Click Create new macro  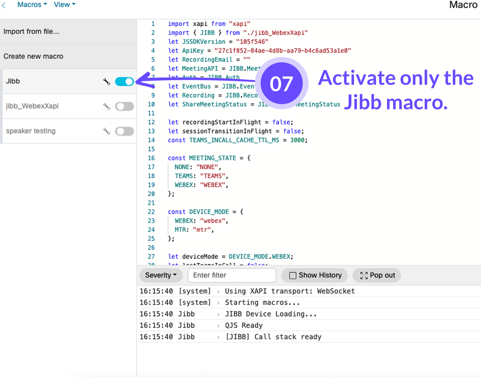point(68,56)
